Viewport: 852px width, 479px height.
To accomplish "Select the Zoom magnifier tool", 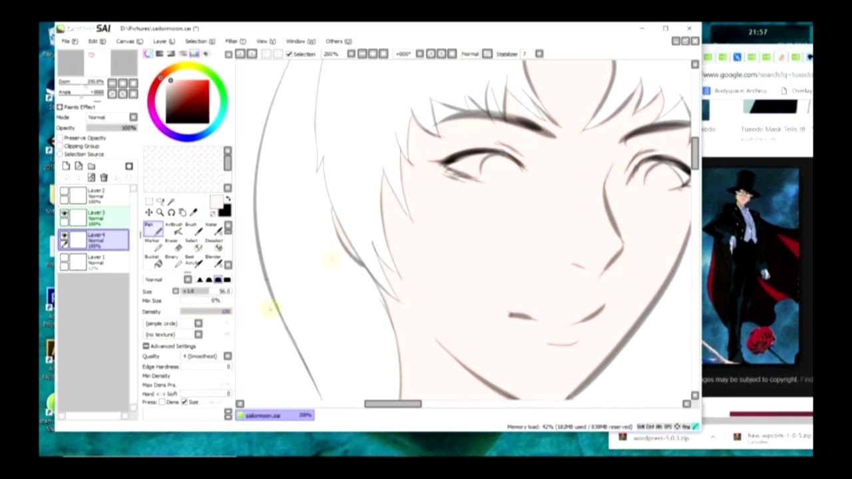I will [x=160, y=212].
